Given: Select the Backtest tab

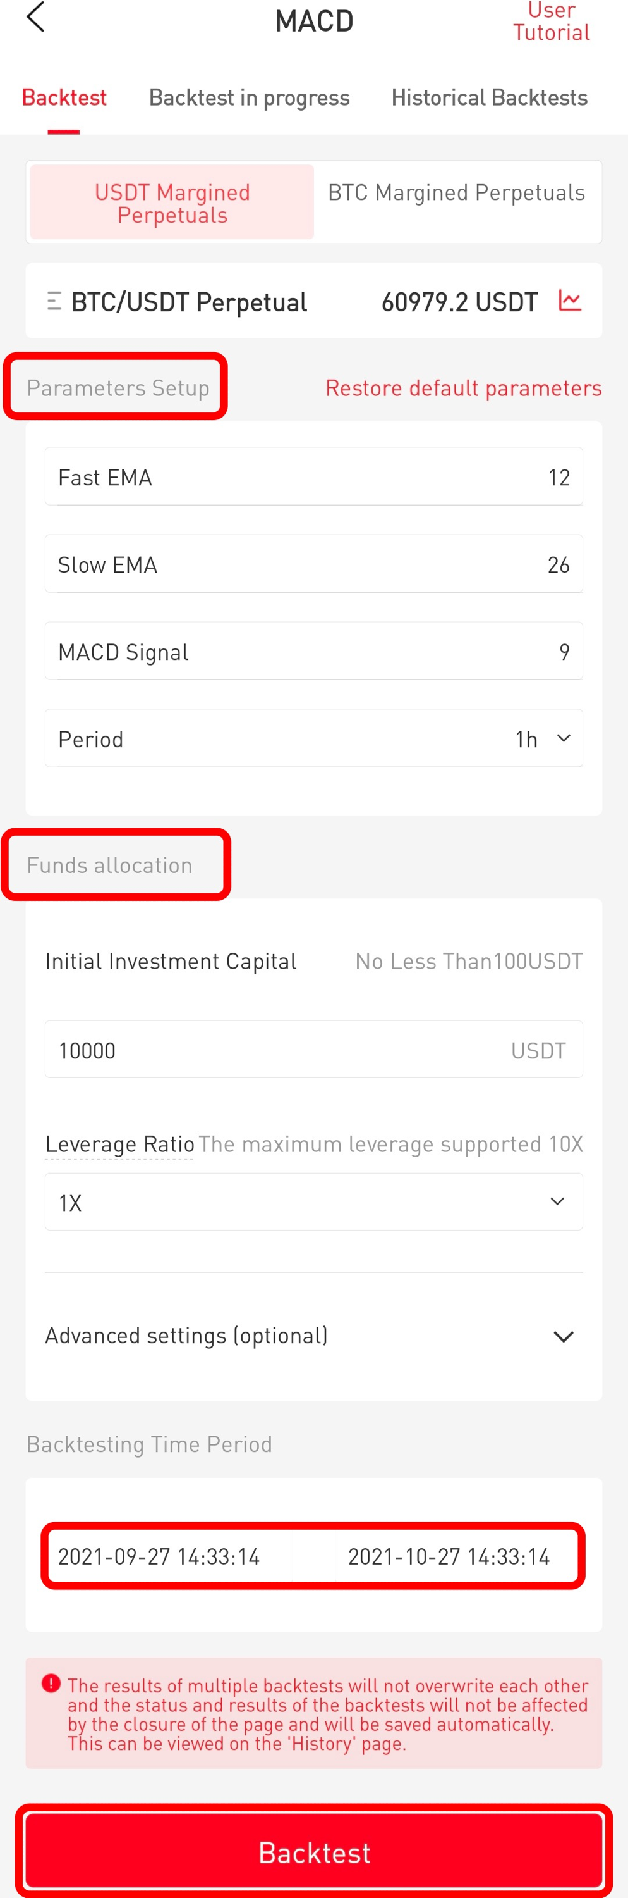Looking at the screenshot, I should point(64,98).
